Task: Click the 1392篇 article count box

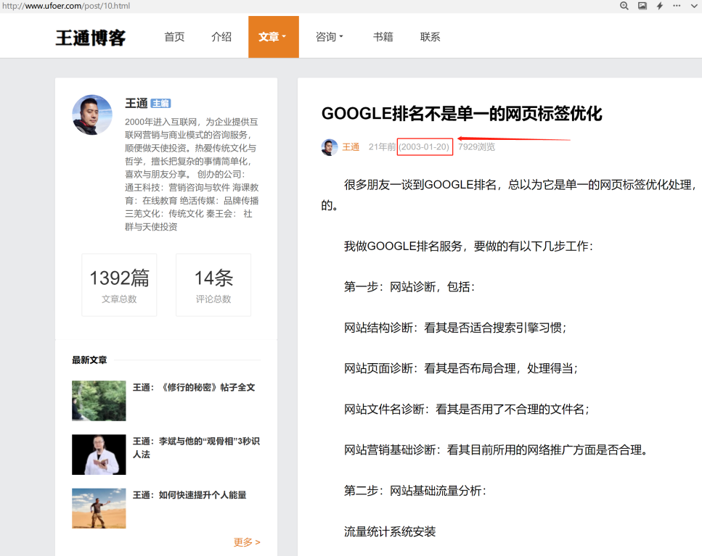Action: tap(119, 285)
